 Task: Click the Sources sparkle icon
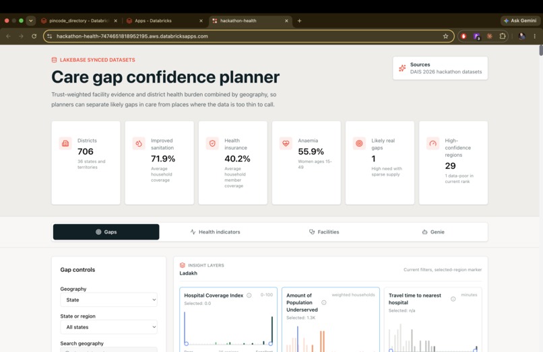[402, 68]
